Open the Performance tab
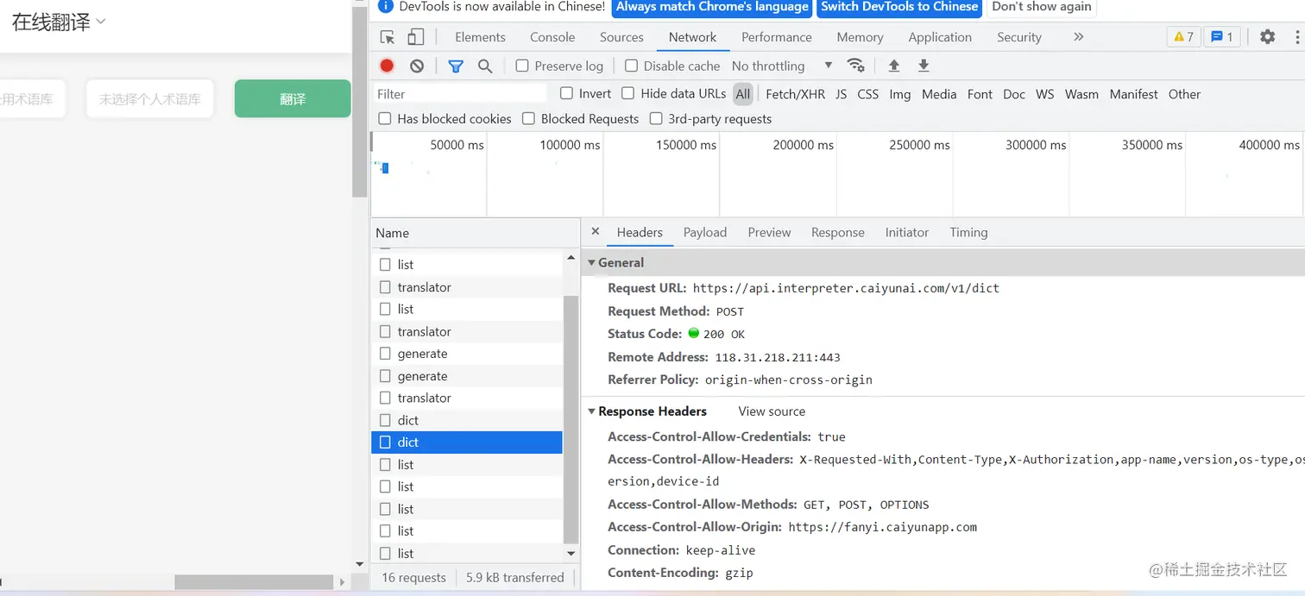Viewport: 1305px width, 596px height. pos(777,37)
